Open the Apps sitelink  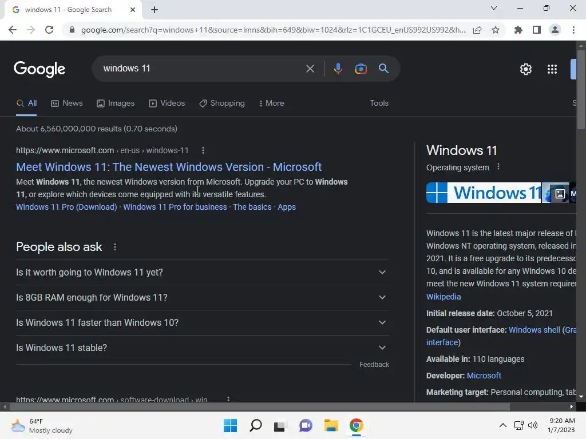[x=287, y=207]
